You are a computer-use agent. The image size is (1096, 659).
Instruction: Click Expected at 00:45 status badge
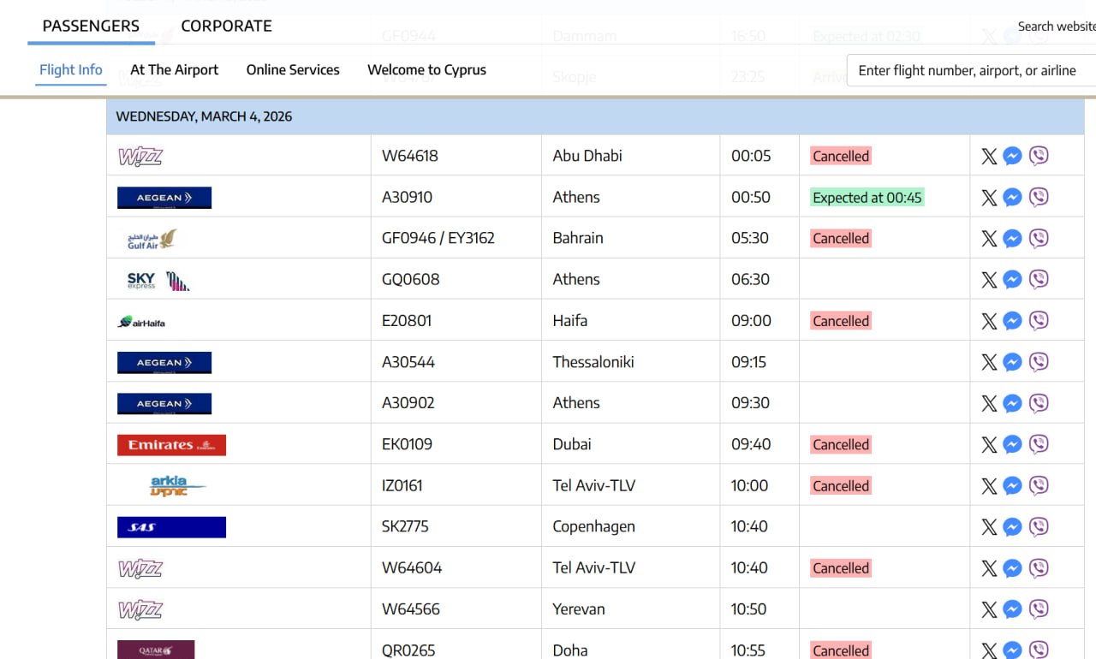[867, 198]
